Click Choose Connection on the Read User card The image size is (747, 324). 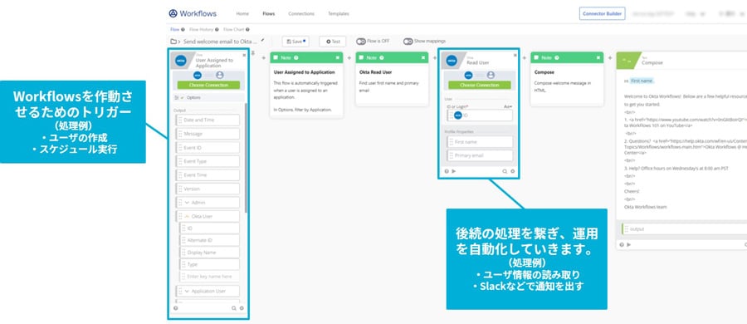(x=480, y=85)
